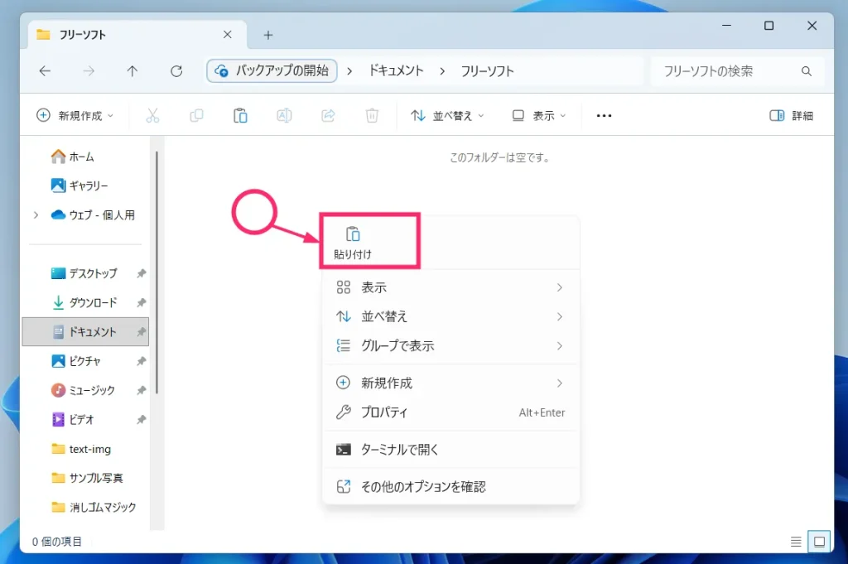Select 貼り付け in the context menu
This screenshot has height=564, width=848.
click(x=353, y=243)
